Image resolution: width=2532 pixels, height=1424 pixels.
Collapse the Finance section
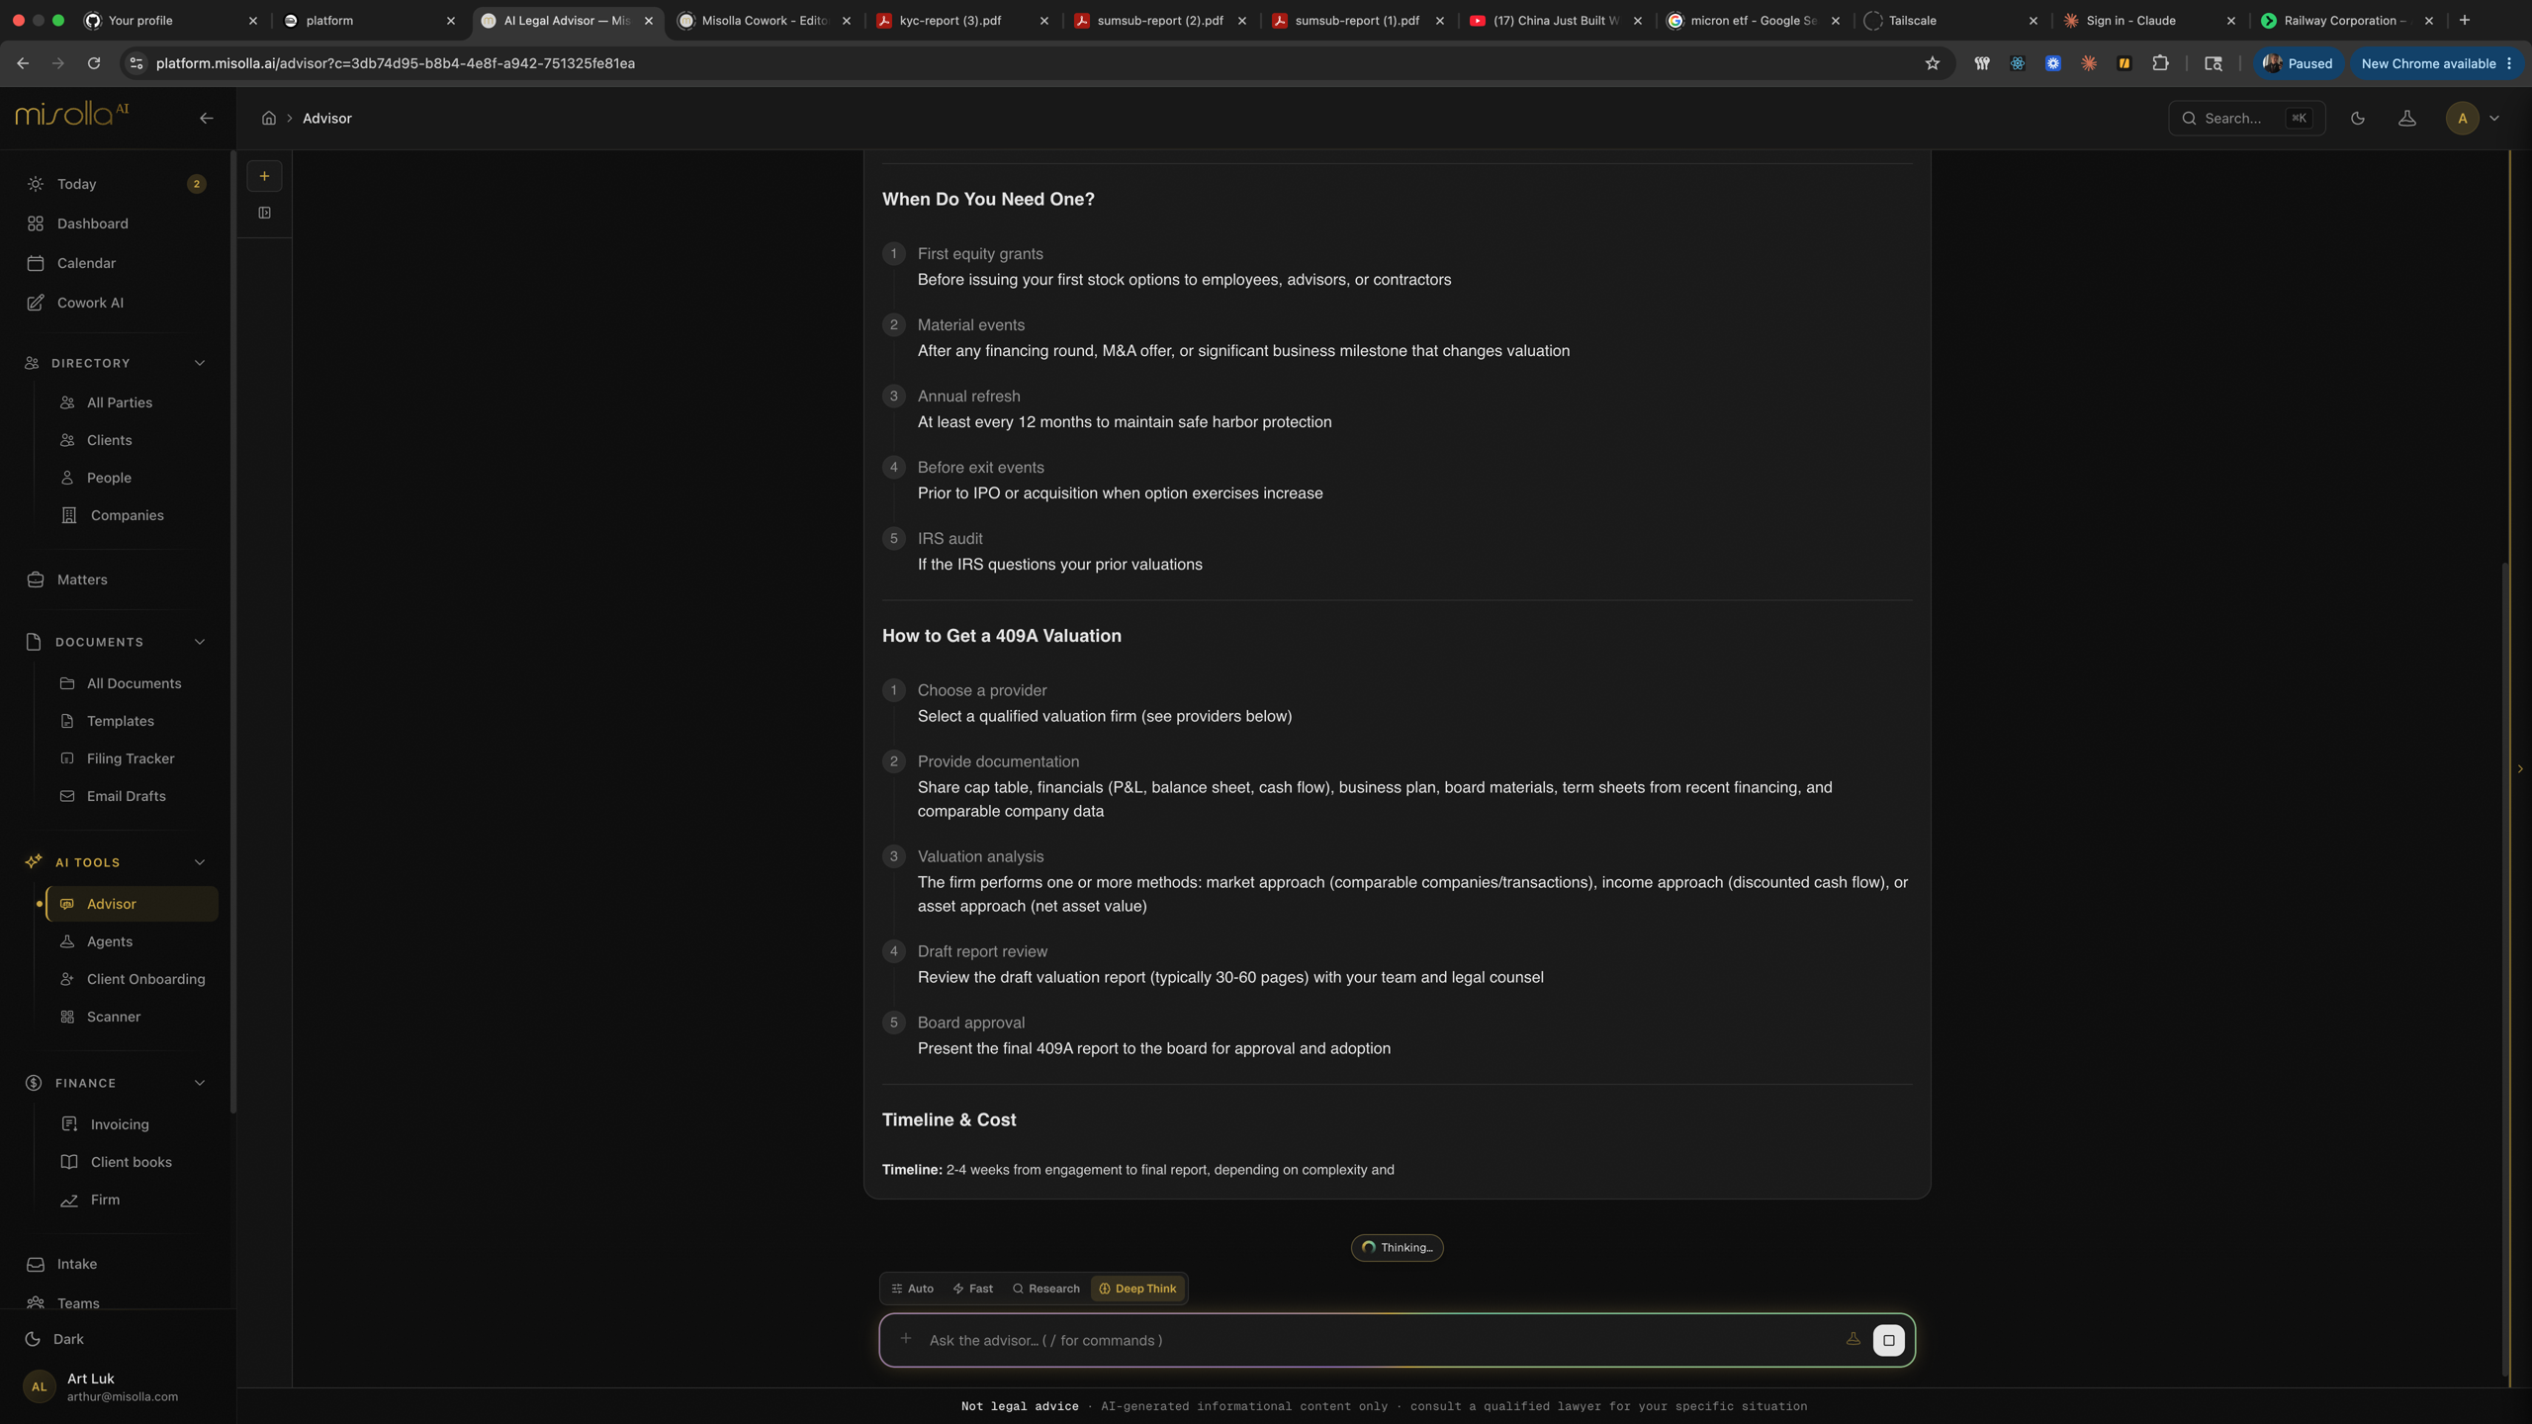(200, 1083)
